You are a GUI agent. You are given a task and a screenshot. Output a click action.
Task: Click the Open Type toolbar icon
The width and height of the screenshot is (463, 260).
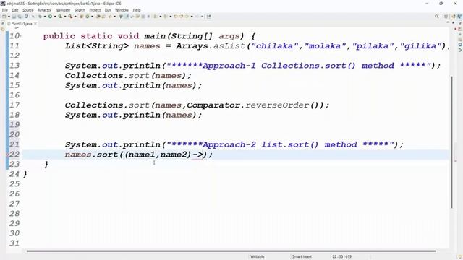coord(98,17)
